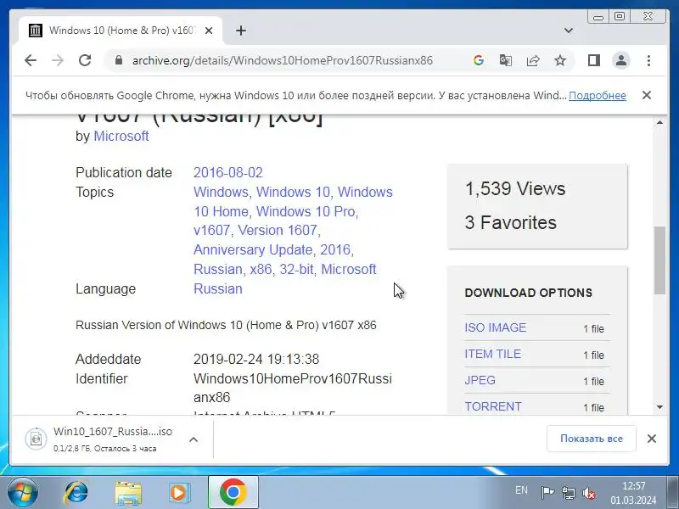
Task: Click the muted volume tray icon
Action: pyautogui.click(x=589, y=493)
